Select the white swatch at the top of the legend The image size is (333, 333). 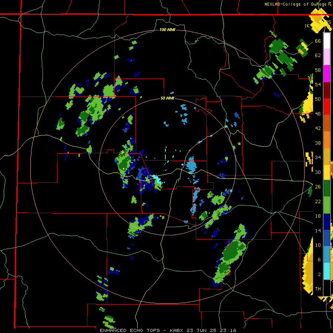327,41
